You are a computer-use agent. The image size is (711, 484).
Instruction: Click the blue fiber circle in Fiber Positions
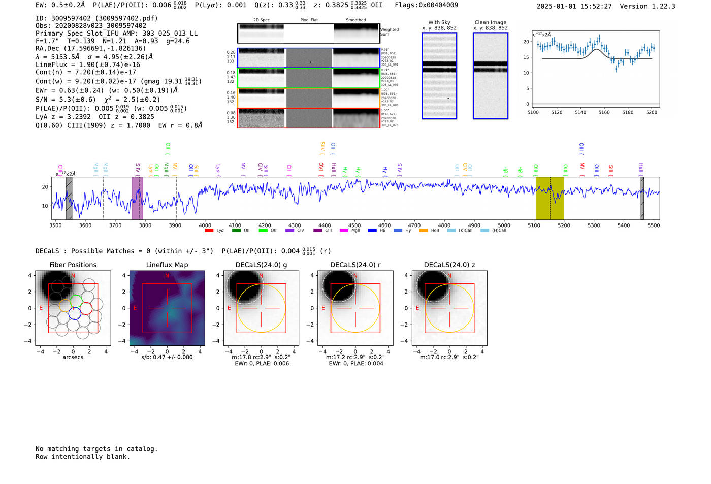pos(75,313)
